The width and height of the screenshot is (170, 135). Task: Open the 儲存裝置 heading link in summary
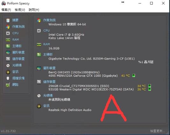[x=49, y=82]
